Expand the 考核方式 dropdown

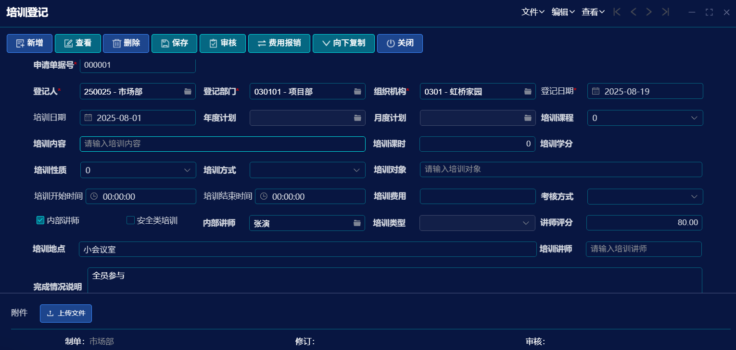pyautogui.click(x=694, y=196)
